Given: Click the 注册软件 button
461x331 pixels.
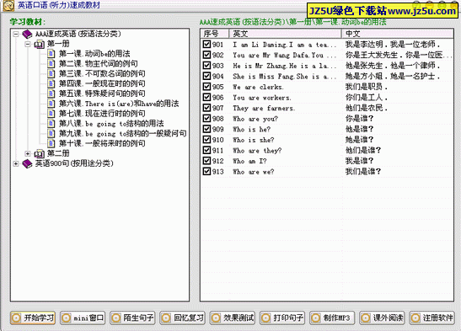Looking at the screenshot, I should (x=432, y=318).
